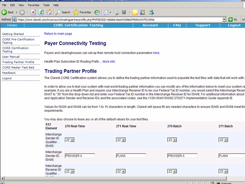Viewport: 245px width, 184px height.
Task: Open the File menu
Action: 4,5
